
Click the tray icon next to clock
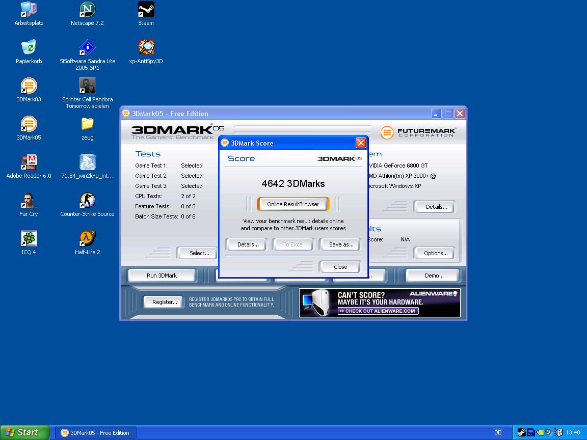pyautogui.click(x=558, y=432)
